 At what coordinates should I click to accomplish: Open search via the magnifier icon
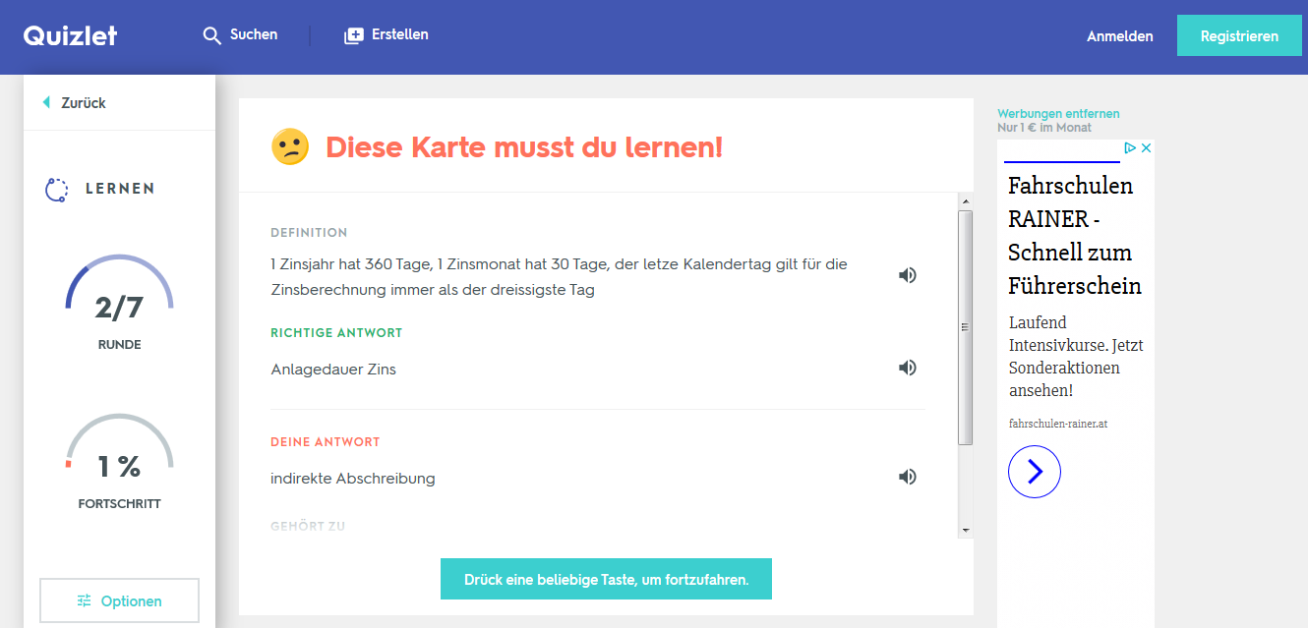tap(211, 35)
